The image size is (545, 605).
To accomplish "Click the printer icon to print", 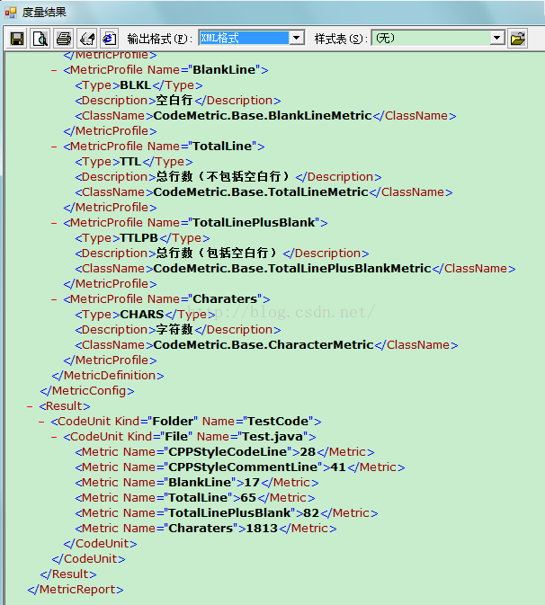I will pyautogui.click(x=64, y=39).
